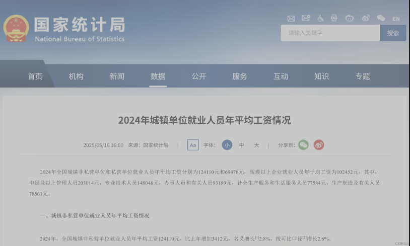Click the Aa font size icon
This screenshot has height=246, width=410.
click(193, 145)
